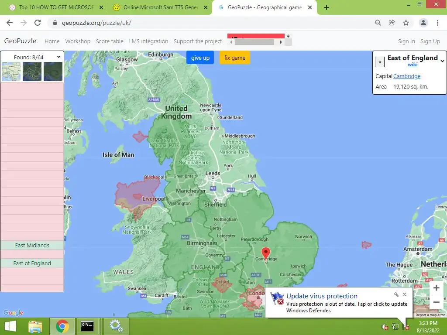Select the roadmap map style thumbnail
This screenshot has height=335, width=447.
(x=11, y=72)
